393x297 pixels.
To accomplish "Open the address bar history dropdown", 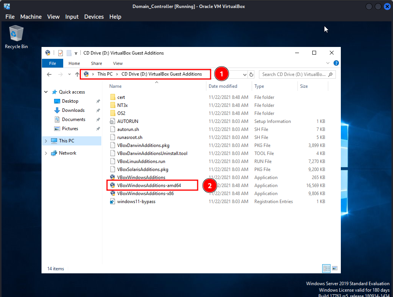I will tap(245, 74).
